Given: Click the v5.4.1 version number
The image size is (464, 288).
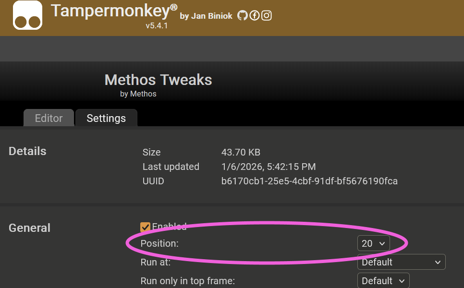Looking at the screenshot, I should click(x=157, y=26).
